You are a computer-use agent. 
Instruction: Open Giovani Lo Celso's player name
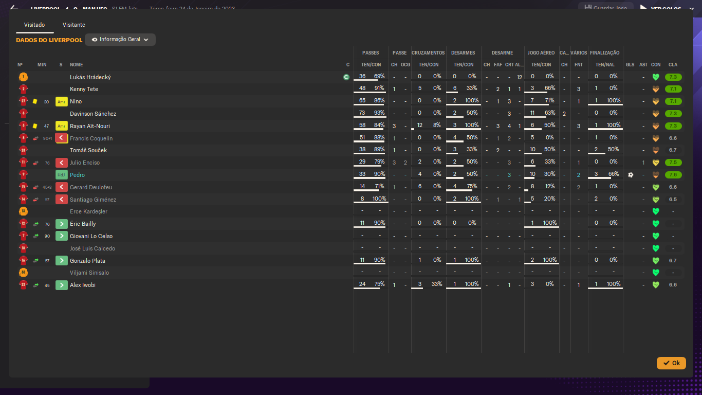tap(91, 236)
